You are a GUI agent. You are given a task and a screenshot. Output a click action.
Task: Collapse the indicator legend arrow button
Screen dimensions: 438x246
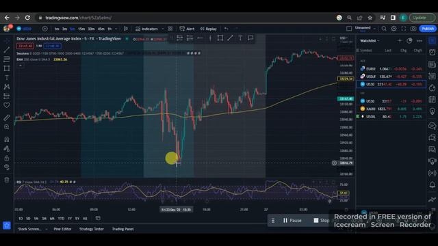(20, 66)
